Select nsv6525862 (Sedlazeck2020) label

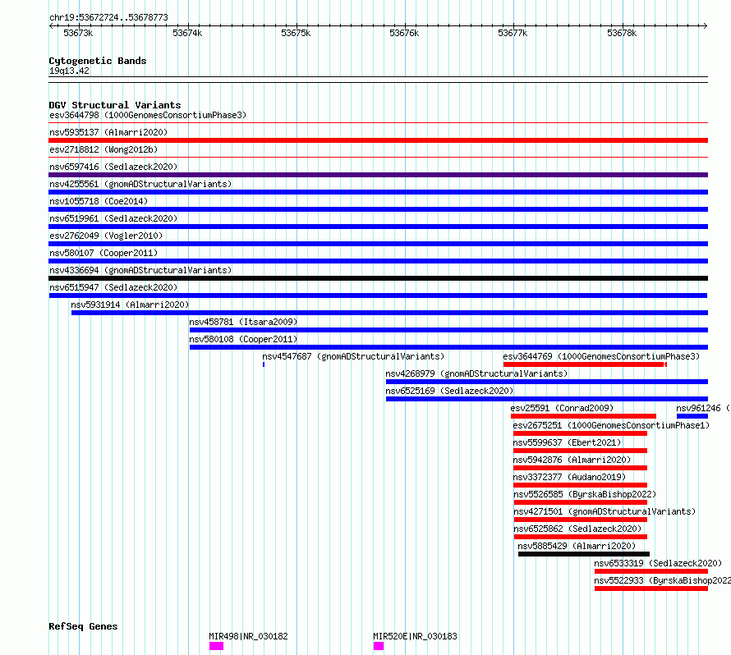click(x=577, y=529)
